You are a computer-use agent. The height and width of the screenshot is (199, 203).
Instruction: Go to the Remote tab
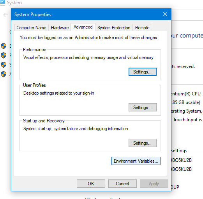point(142,28)
